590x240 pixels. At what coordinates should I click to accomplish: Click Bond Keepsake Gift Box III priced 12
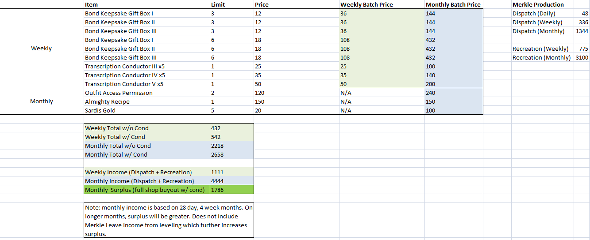coord(147,31)
